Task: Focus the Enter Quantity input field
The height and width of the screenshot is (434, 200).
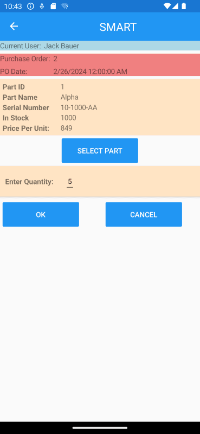Action: 70,182
